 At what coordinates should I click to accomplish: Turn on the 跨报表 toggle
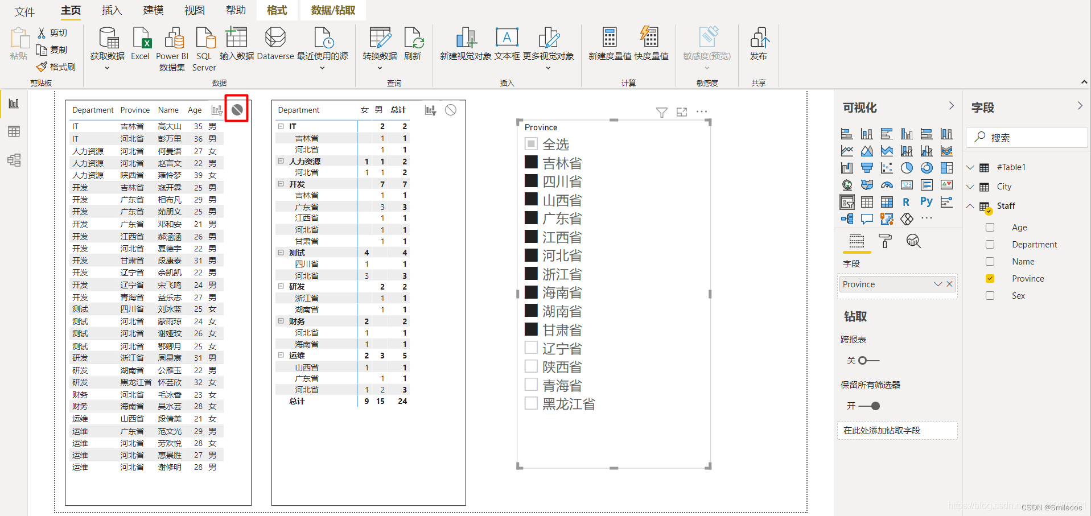[x=868, y=361]
